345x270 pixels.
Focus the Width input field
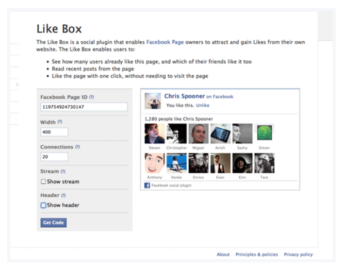(x=54, y=132)
